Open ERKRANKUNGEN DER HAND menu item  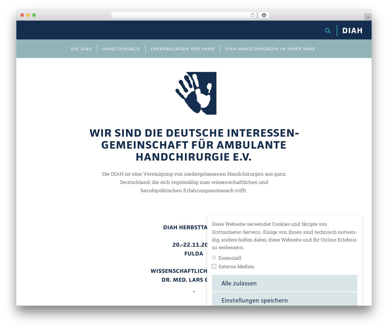183,49
